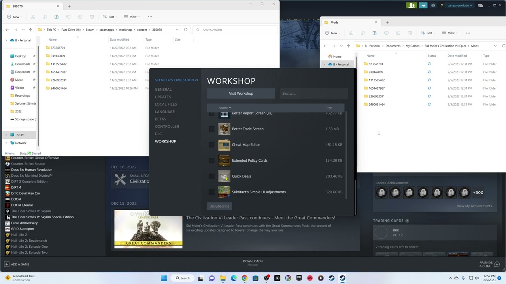
Task: Go back in the 289070 window
Action: (x=7, y=30)
